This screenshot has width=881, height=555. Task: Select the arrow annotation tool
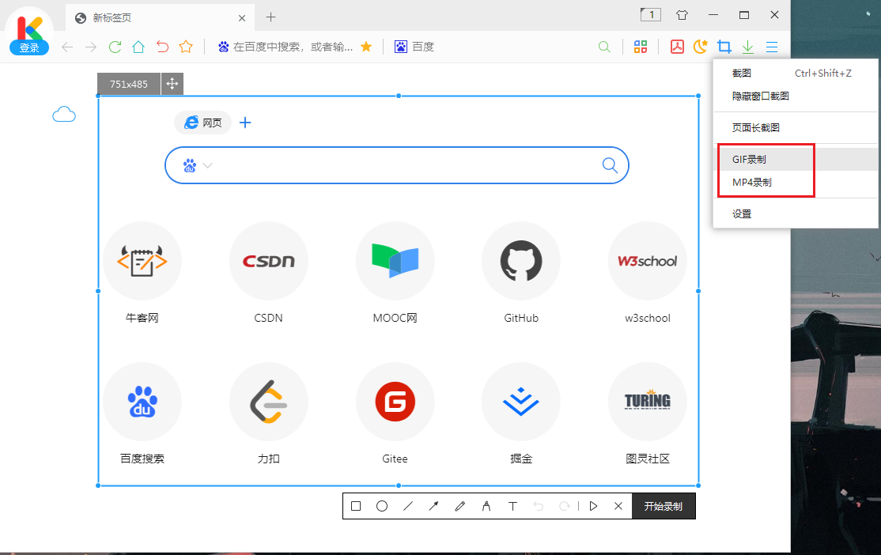[433, 506]
